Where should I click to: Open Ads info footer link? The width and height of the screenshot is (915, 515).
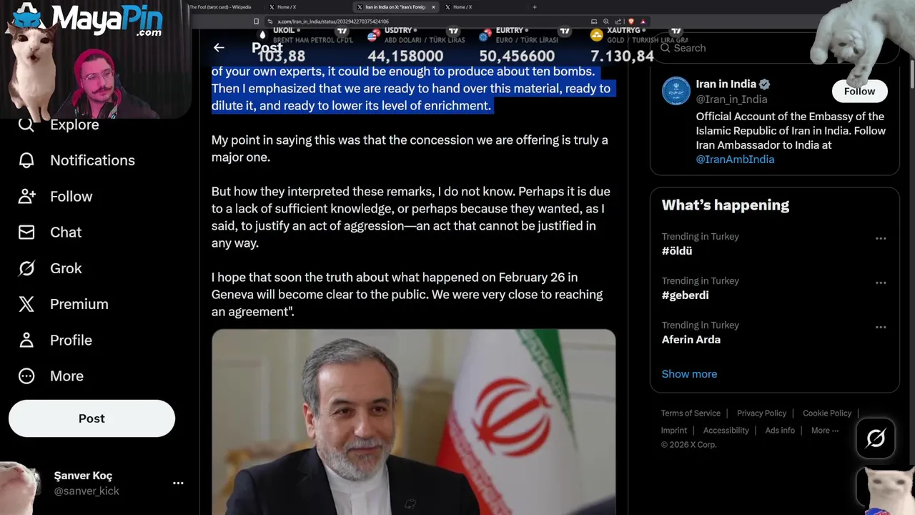pos(780,431)
